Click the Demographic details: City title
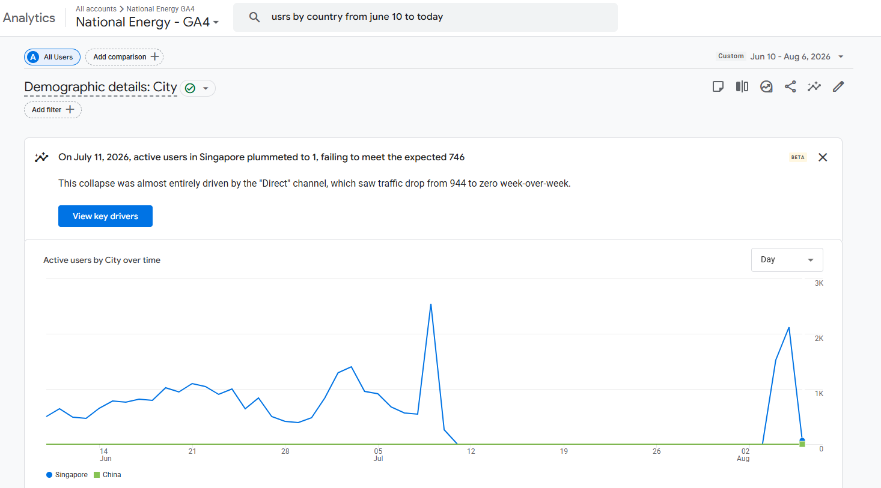 (x=100, y=87)
